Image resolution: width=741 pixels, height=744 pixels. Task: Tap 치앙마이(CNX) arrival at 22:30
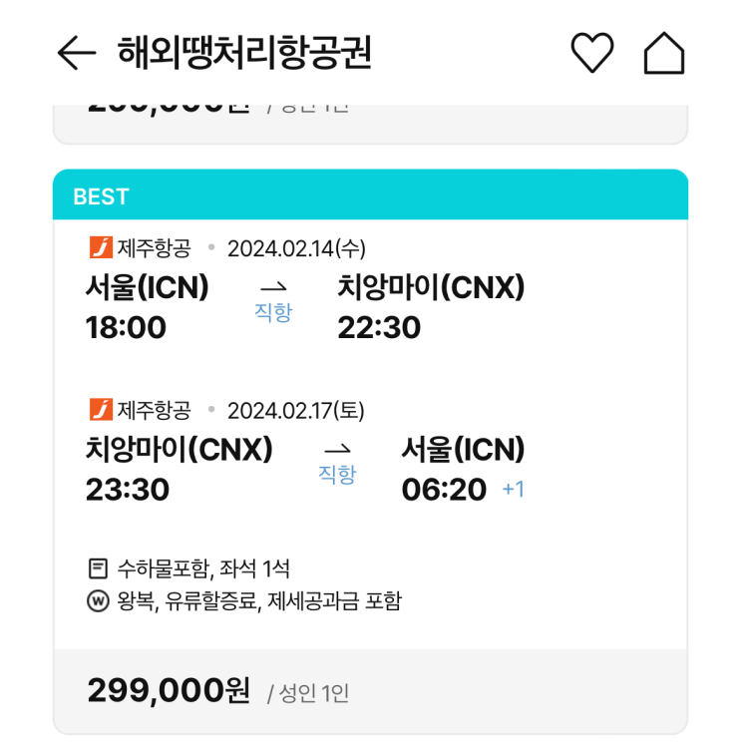point(431,287)
